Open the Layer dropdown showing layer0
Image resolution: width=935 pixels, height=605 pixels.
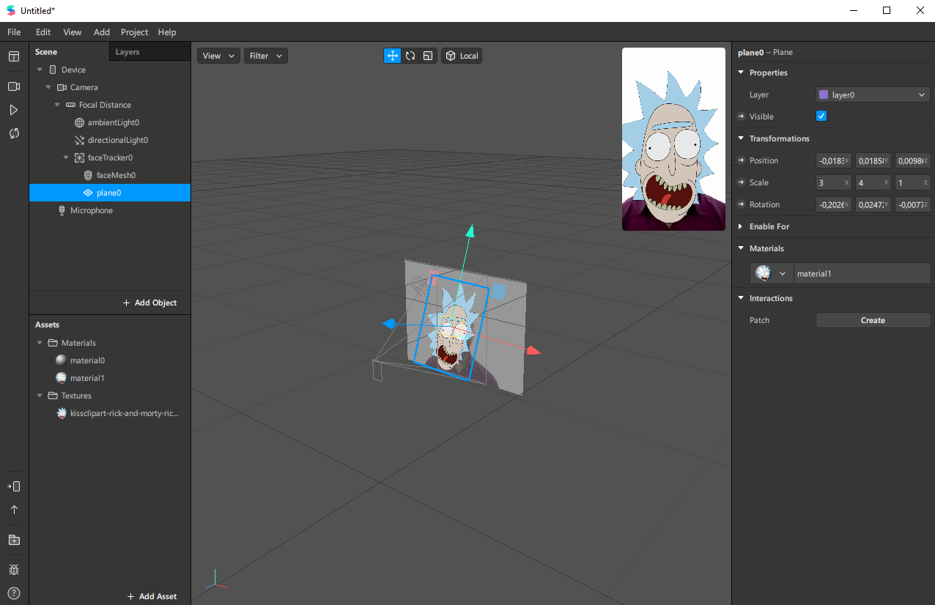(873, 94)
